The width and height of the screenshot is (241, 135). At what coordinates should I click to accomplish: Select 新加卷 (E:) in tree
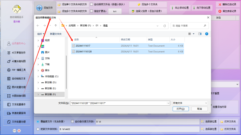click(x=50, y=88)
